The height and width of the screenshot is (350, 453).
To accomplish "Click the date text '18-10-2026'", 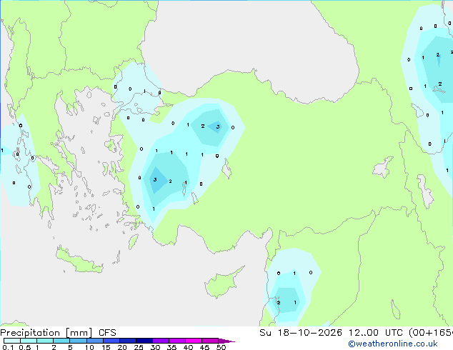I will click(309, 333).
